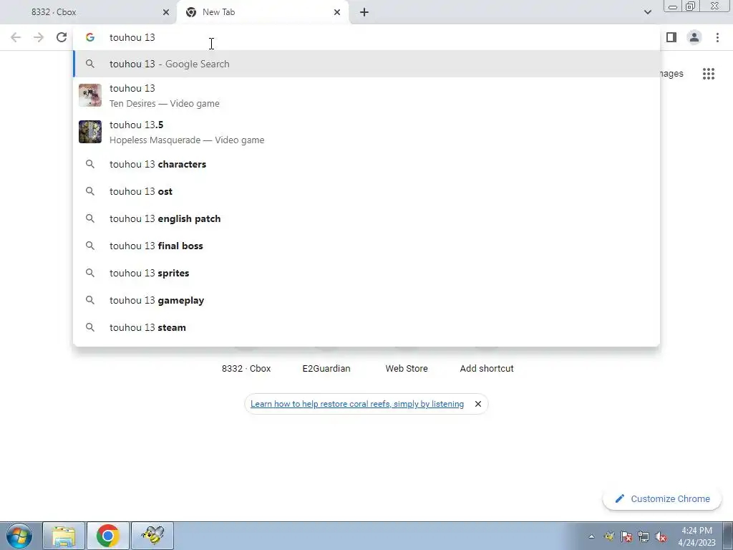Open the Chrome three-dot menu
Image resolution: width=733 pixels, height=550 pixels.
(717, 37)
